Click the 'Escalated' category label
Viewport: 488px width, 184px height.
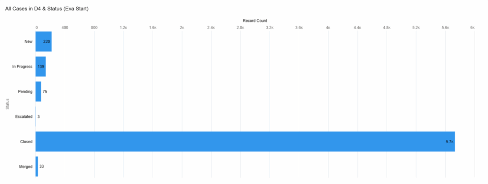(x=24, y=116)
